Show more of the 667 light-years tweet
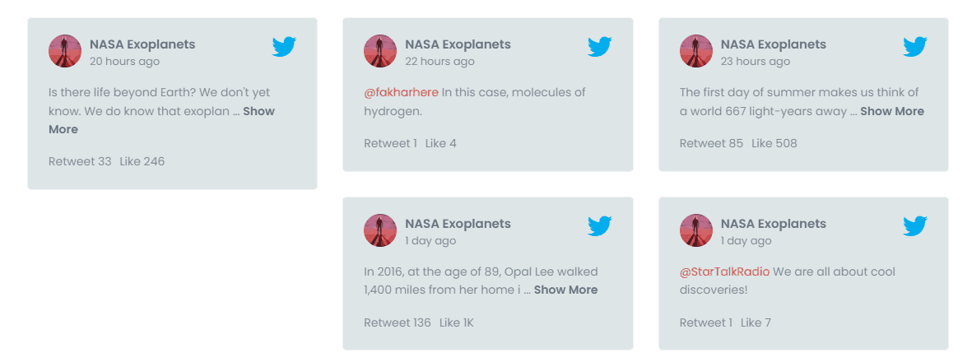The height and width of the screenshot is (362, 972). click(892, 111)
